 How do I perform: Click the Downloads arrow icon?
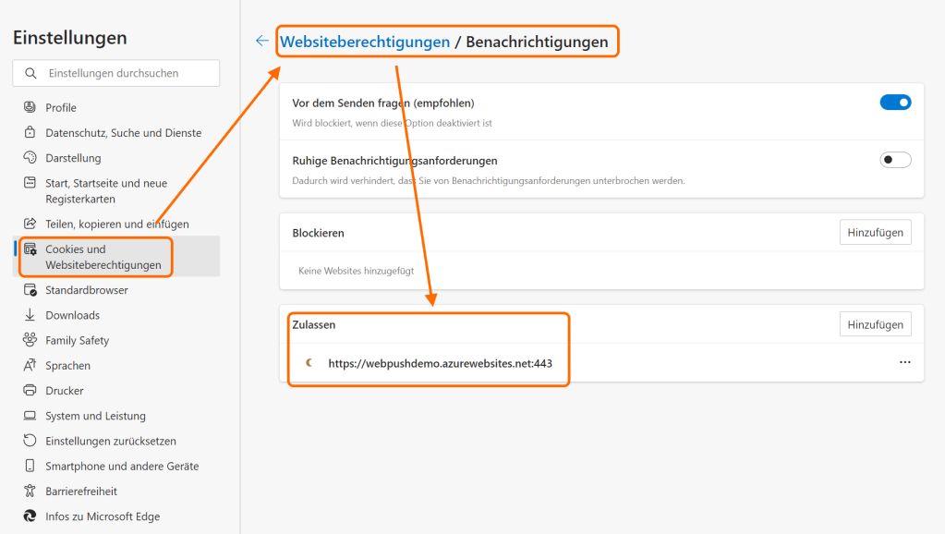(30, 315)
